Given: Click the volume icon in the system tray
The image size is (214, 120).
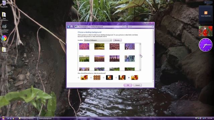Looking at the screenshot, I should click(x=205, y=118).
